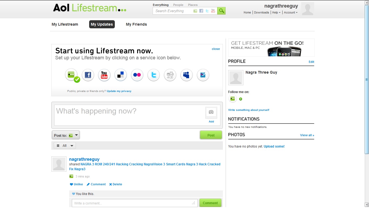The image size is (369, 219).
Task: Click YouTube filter icon in search box
Action: coord(213,11)
